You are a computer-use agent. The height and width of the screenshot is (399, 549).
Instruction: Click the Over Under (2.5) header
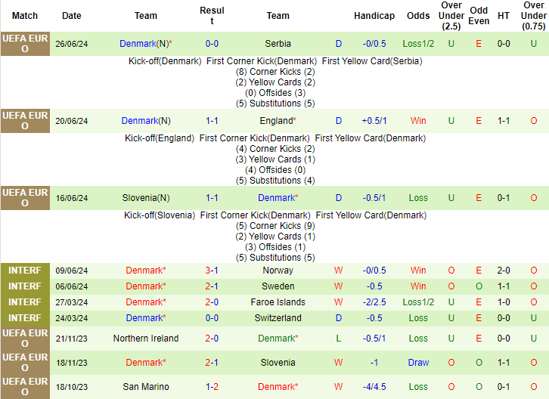(x=451, y=16)
